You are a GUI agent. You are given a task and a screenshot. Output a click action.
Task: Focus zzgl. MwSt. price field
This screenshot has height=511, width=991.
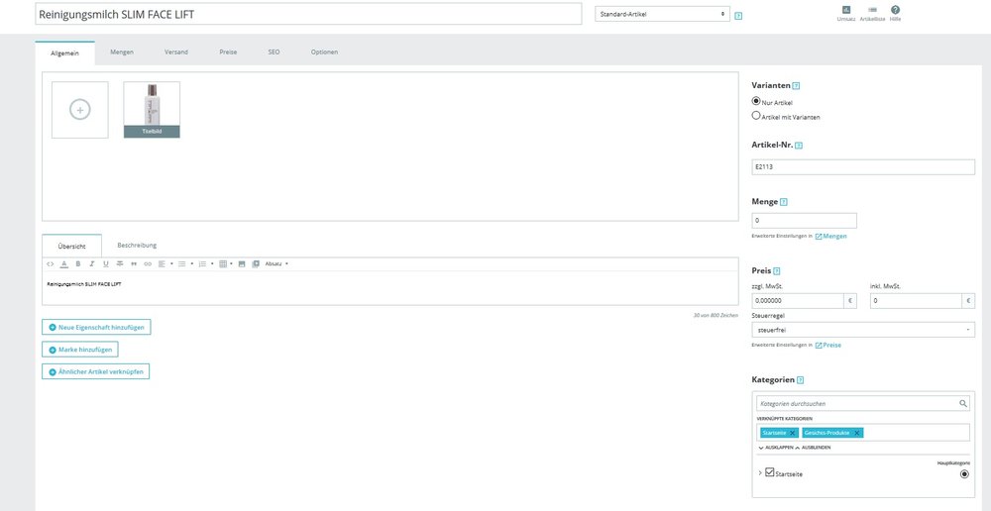tap(798, 301)
